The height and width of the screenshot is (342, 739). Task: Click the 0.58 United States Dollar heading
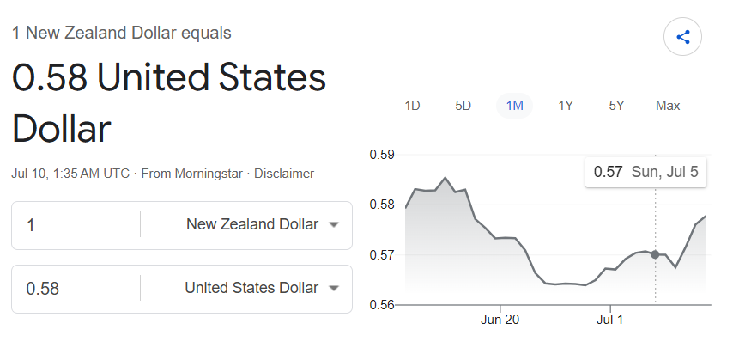(x=169, y=103)
